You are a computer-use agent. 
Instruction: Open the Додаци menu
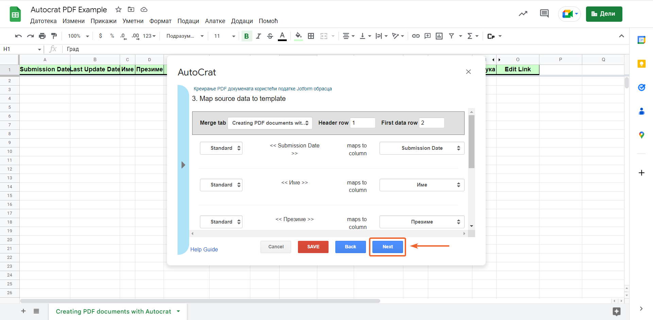coord(242,21)
